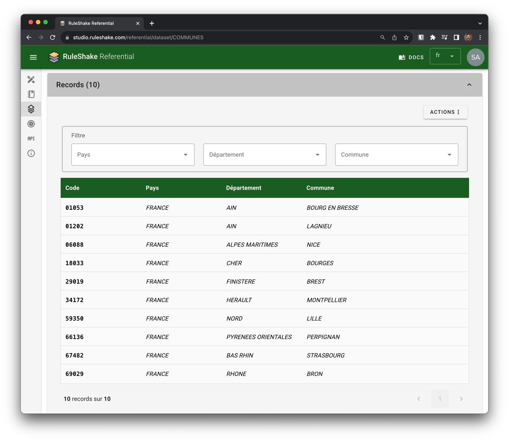Open the DOCS link
The width and height of the screenshot is (509, 441).
[411, 57]
